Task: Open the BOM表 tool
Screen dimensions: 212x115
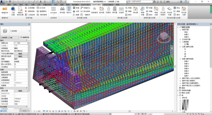Action: (41, 8)
